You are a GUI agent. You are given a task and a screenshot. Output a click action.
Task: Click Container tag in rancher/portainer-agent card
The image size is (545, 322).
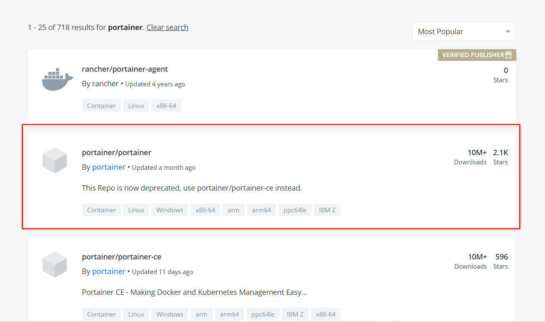click(101, 106)
